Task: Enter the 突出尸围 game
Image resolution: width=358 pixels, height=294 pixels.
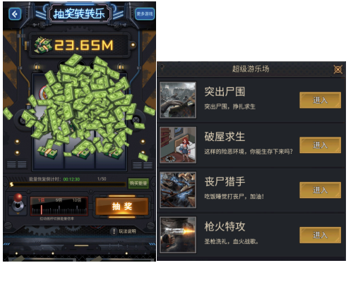Action: 320,100
